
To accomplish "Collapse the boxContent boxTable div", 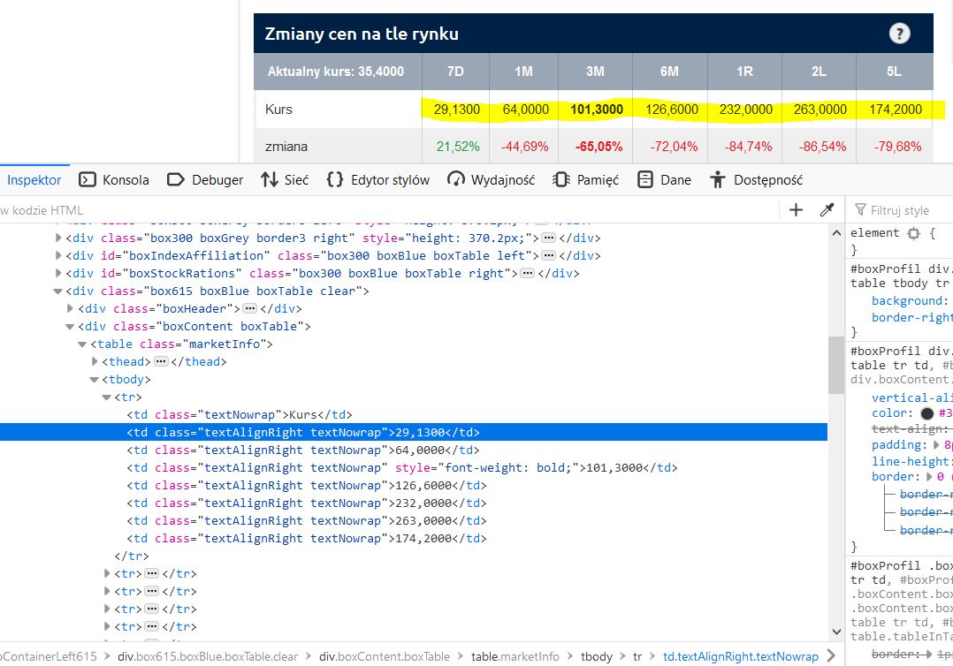I will point(70,327).
